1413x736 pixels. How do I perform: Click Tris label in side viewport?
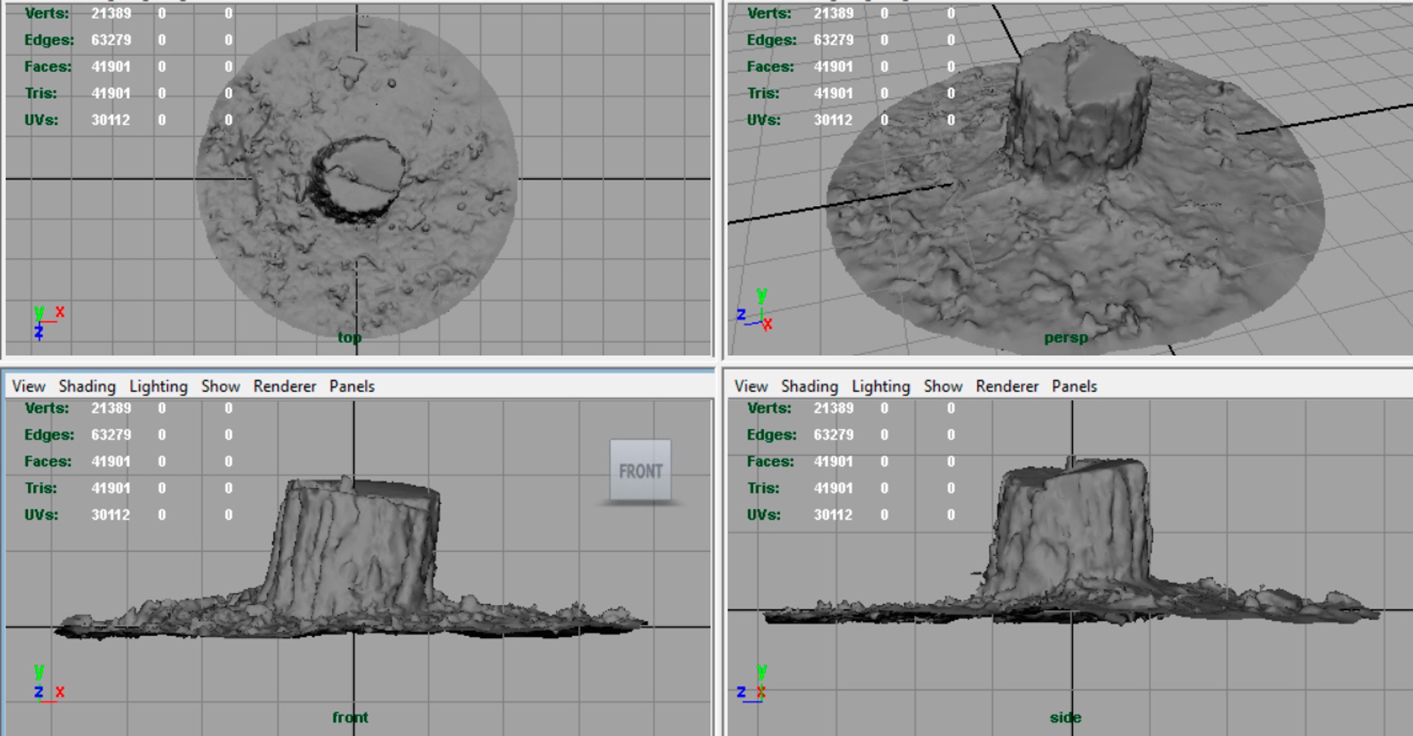pos(763,488)
